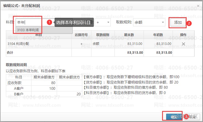Click the 操作 column header
Screen dimensions: 203x122
183,35
